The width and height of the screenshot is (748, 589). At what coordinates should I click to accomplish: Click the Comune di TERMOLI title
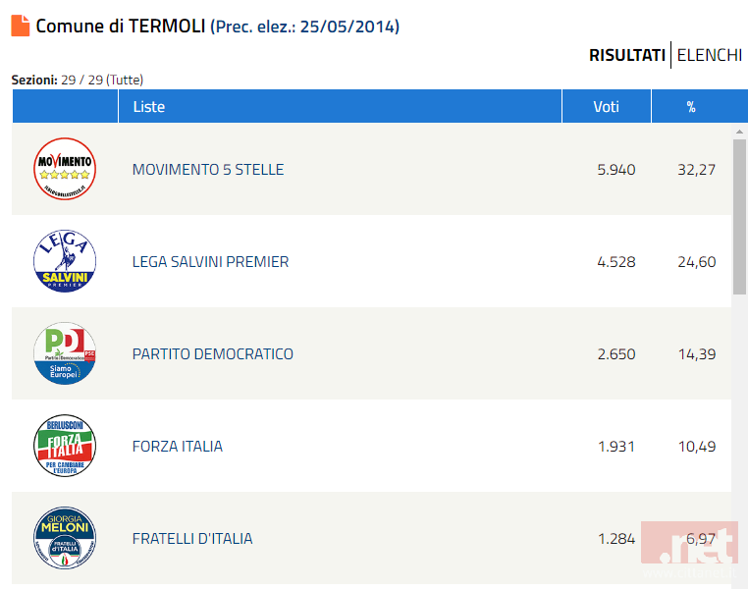(x=121, y=27)
